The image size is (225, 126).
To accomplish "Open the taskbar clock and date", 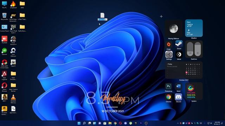I will 217,123.
